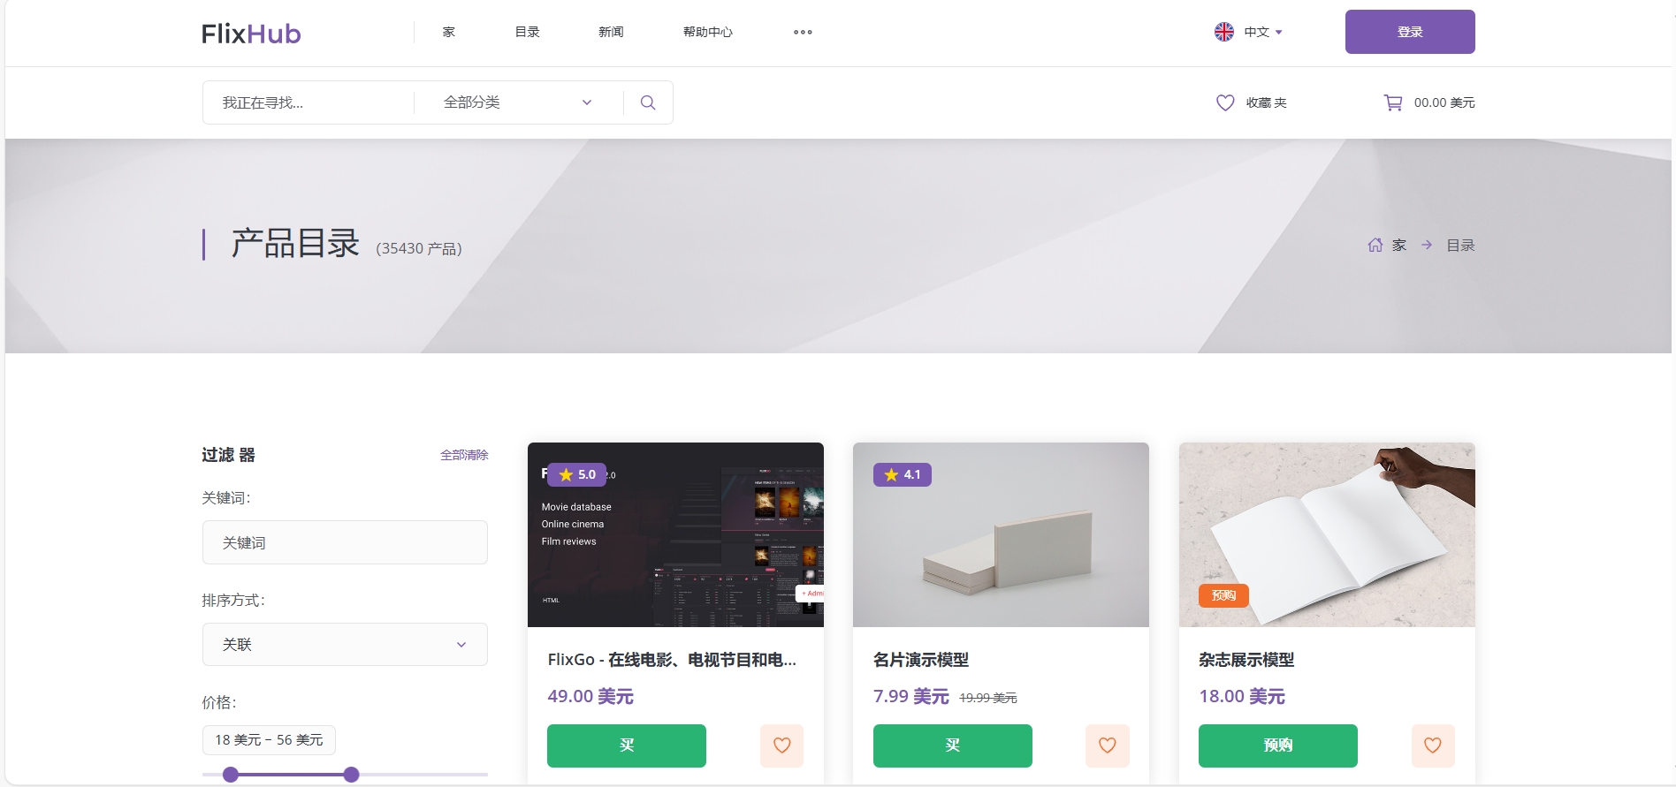The height and width of the screenshot is (787, 1676).
Task: Open the three-dots more menu
Action: coord(803,32)
